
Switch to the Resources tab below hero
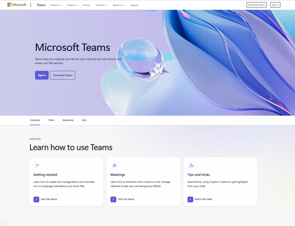pos(68,120)
